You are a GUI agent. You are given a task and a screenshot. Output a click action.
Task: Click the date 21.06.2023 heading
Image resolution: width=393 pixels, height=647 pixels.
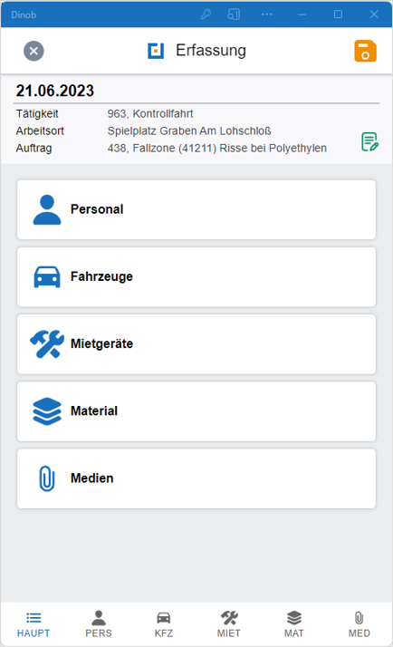coord(55,91)
